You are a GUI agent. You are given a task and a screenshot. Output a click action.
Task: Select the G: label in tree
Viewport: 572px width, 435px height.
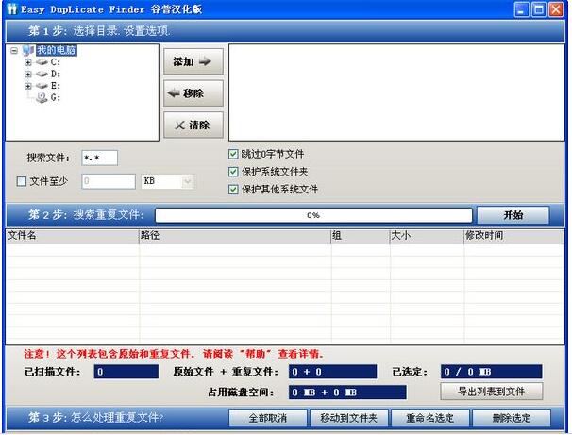56,98
